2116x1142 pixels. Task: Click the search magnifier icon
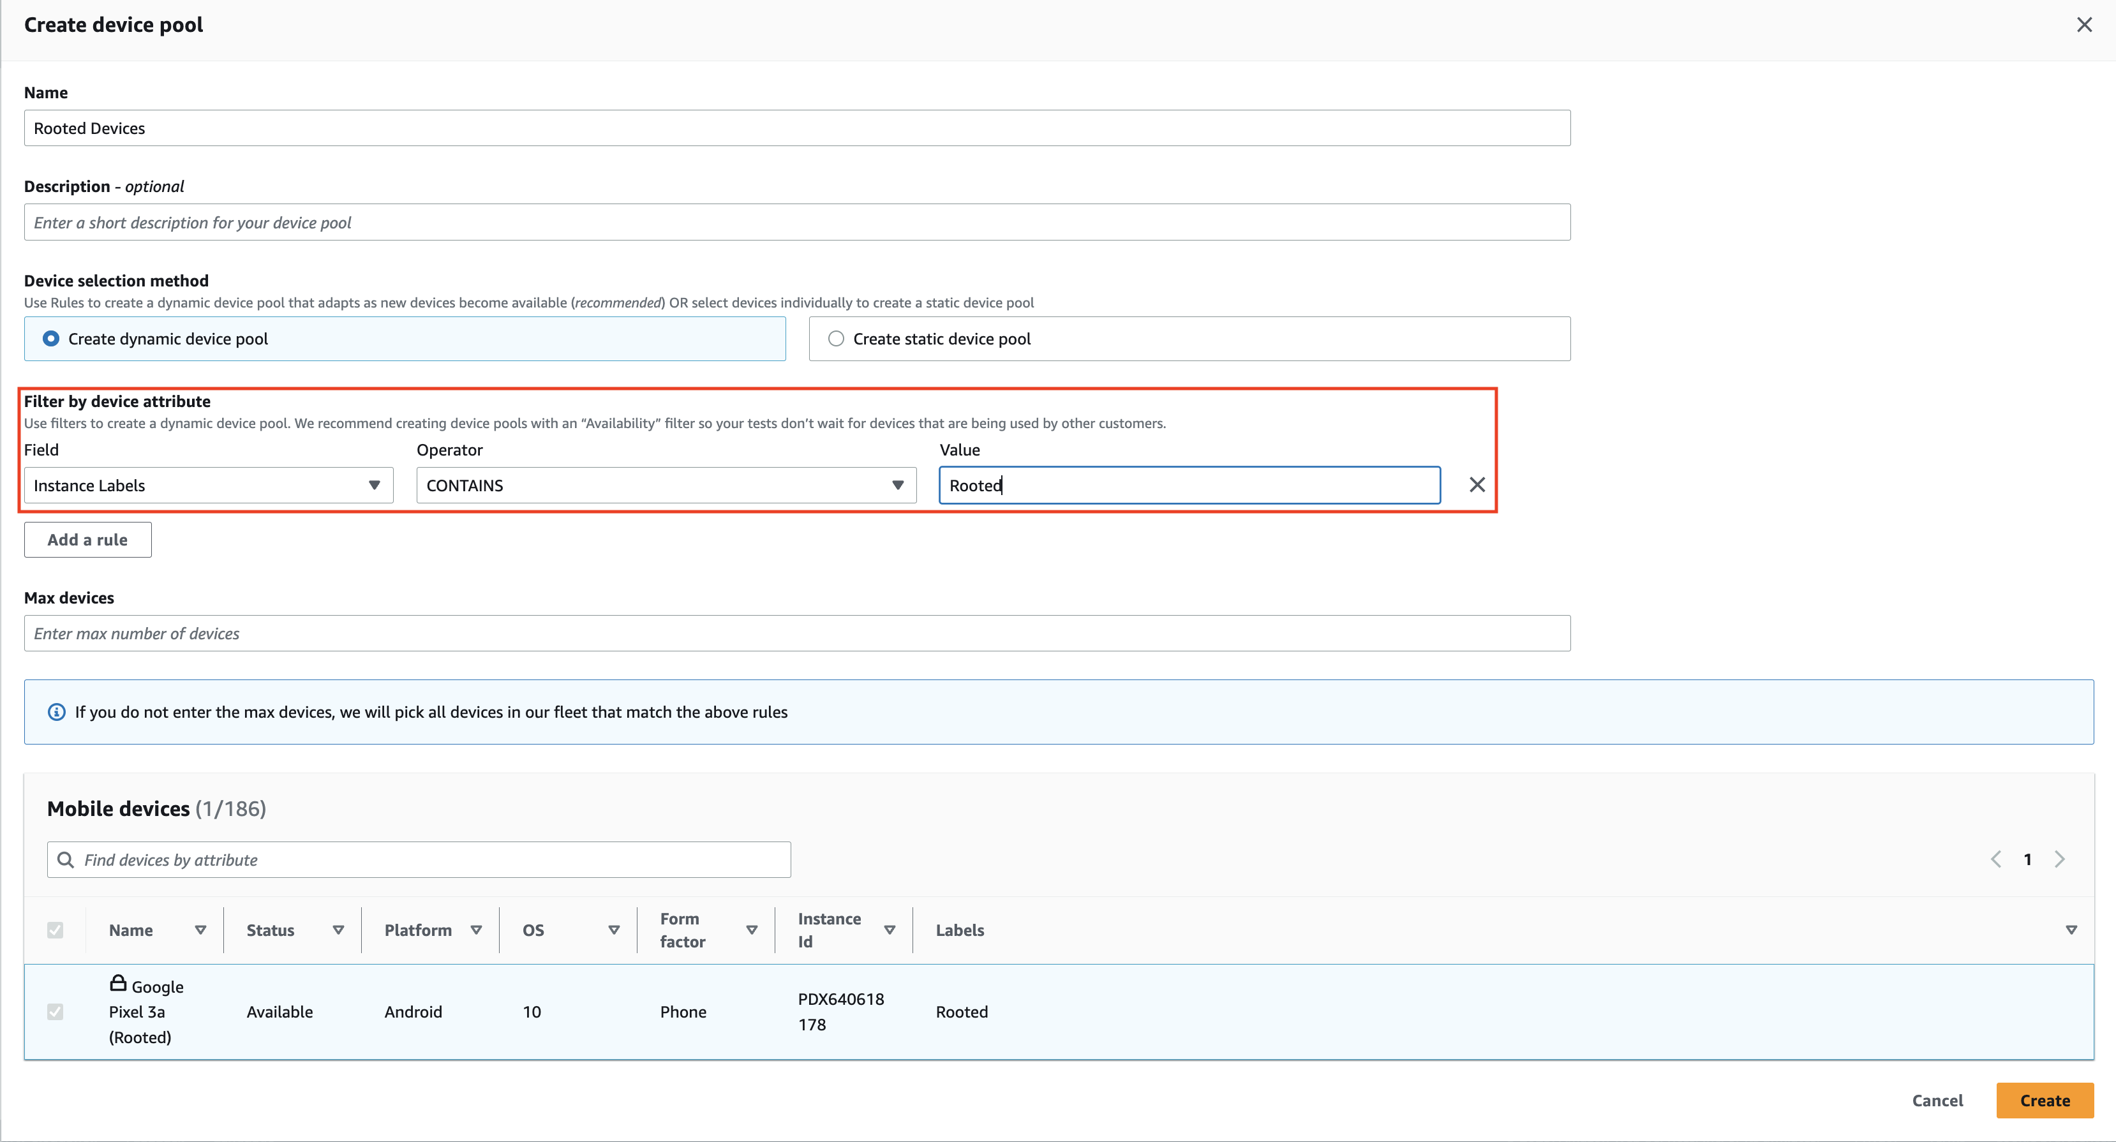tap(66, 859)
